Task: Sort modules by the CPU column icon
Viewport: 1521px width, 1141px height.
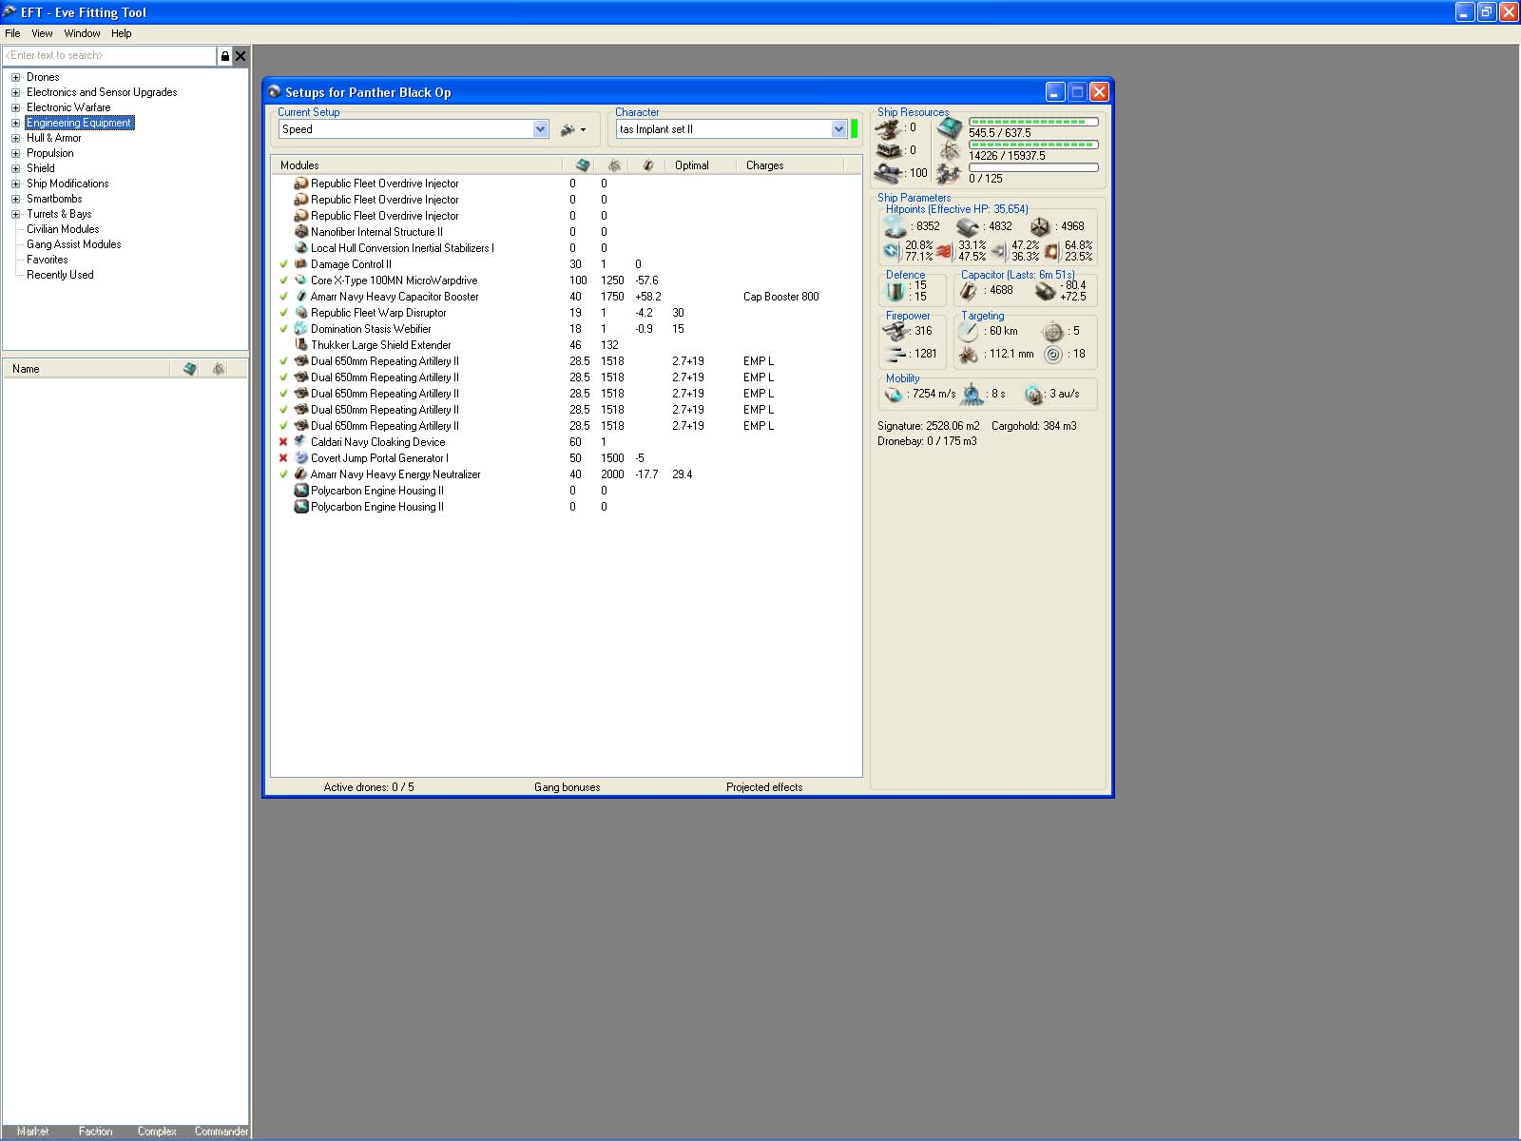Action: [583, 165]
